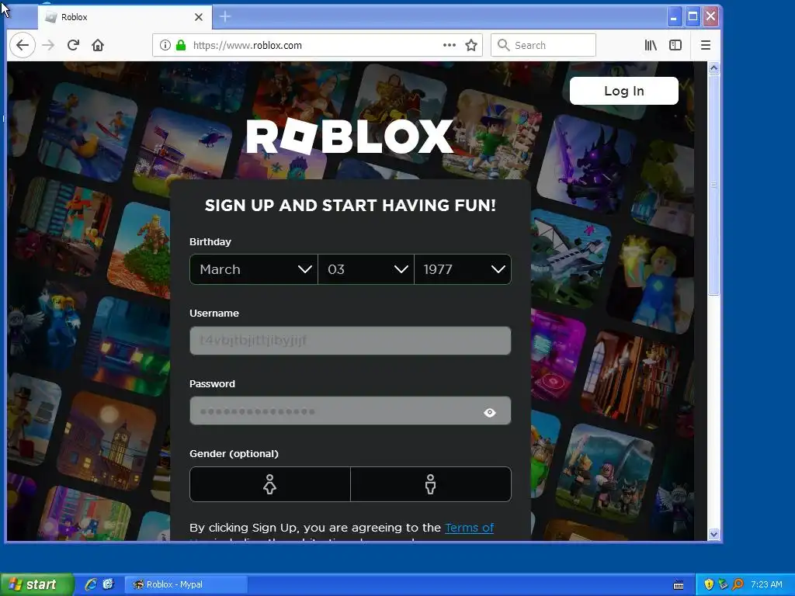Open the birthday year dropdown showing 1977
Image resolution: width=795 pixels, height=596 pixels.
[x=463, y=269]
